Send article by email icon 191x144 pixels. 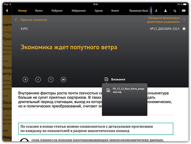[63, 79]
